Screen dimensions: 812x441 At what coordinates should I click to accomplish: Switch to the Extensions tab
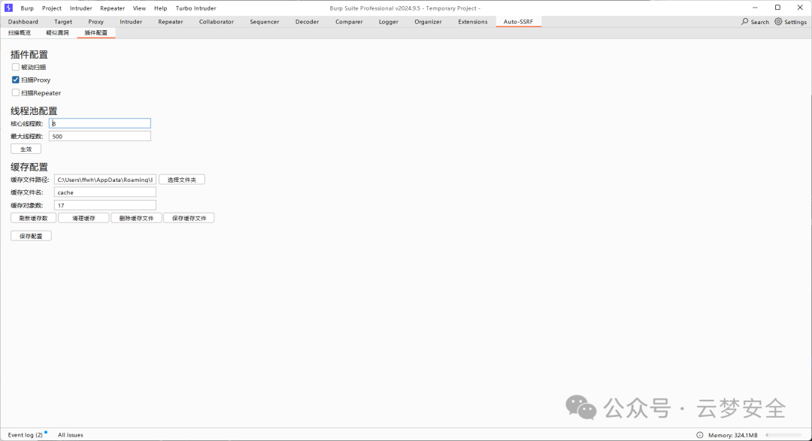point(473,22)
